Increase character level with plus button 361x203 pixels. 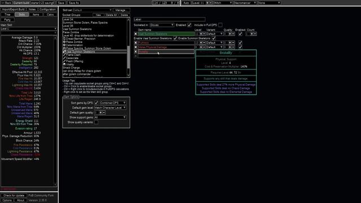(x=208, y=3)
